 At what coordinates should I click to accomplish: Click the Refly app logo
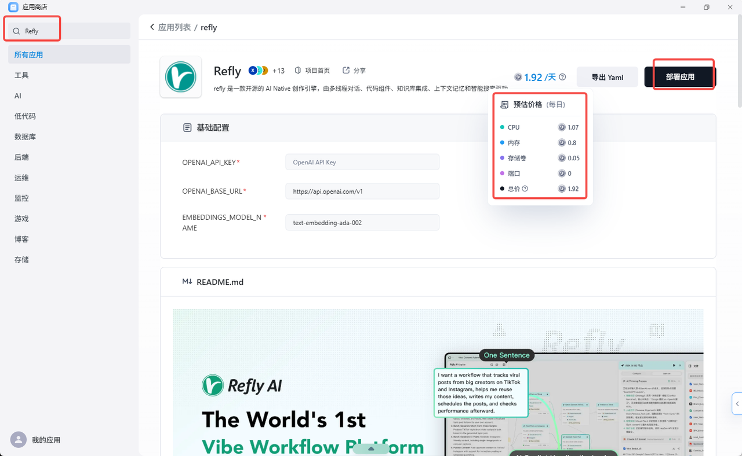[181, 77]
